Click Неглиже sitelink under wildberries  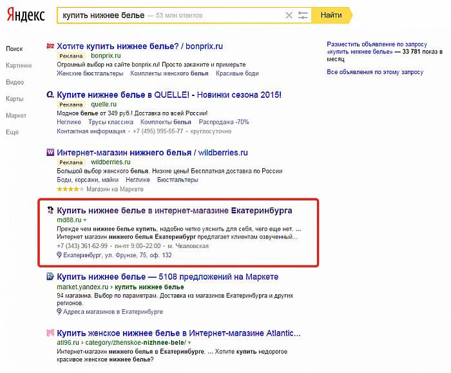pos(138,180)
